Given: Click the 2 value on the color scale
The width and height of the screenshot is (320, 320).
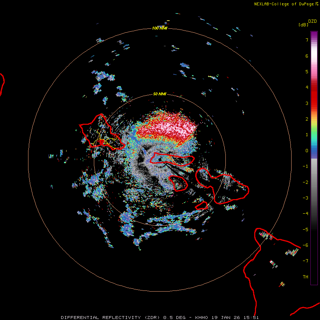Looking at the screenshot, I should [x=307, y=119].
